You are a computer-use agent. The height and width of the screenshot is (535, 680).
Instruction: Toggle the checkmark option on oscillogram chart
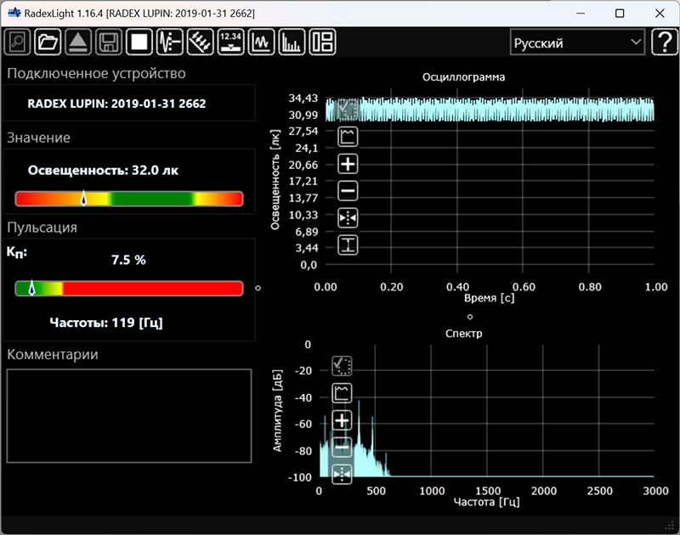point(348,109)
